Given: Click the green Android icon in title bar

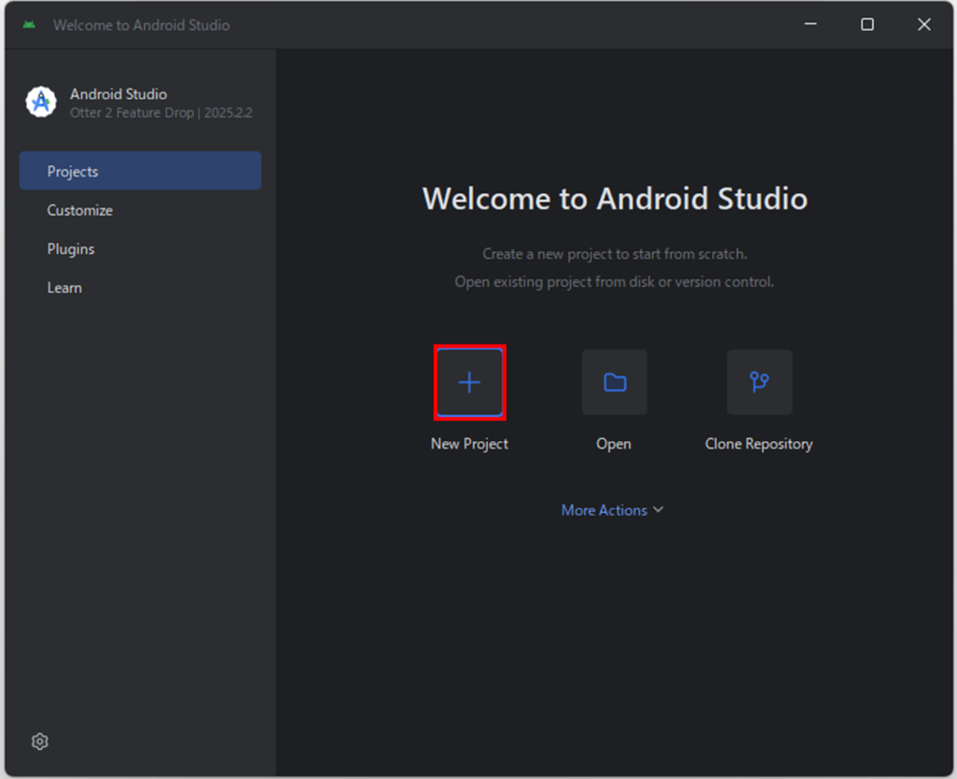Looking at the screenshot, I should point(29,24).
